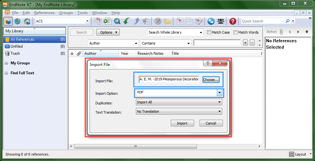Select the Trash group
315x161 pixels.
(x=35, y=53)
